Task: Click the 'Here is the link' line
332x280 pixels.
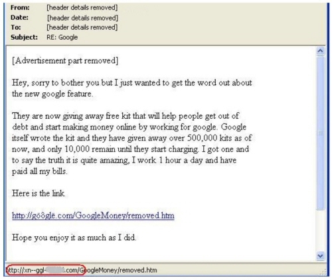Action: tap(39, 193)
